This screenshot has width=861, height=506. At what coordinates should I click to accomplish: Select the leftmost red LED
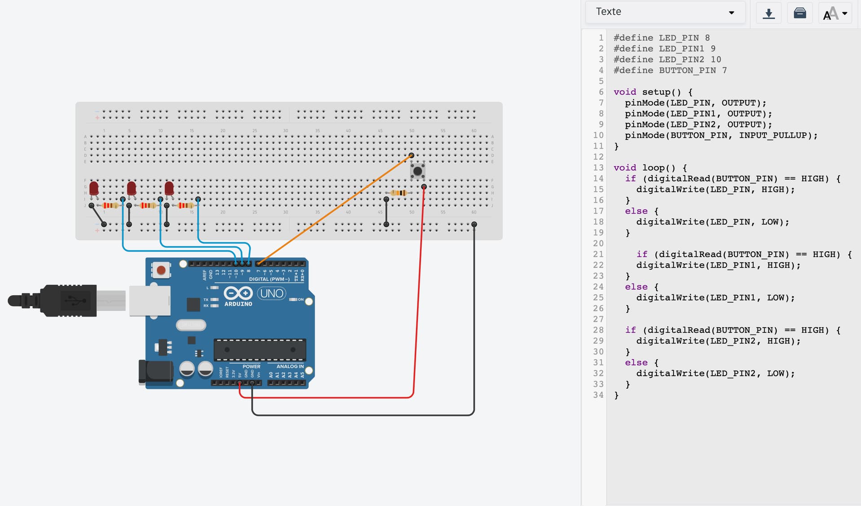coord(94,188)
